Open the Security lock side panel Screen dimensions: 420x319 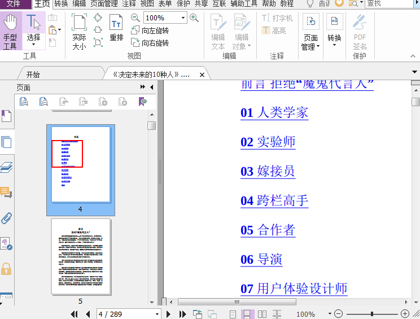6,269
